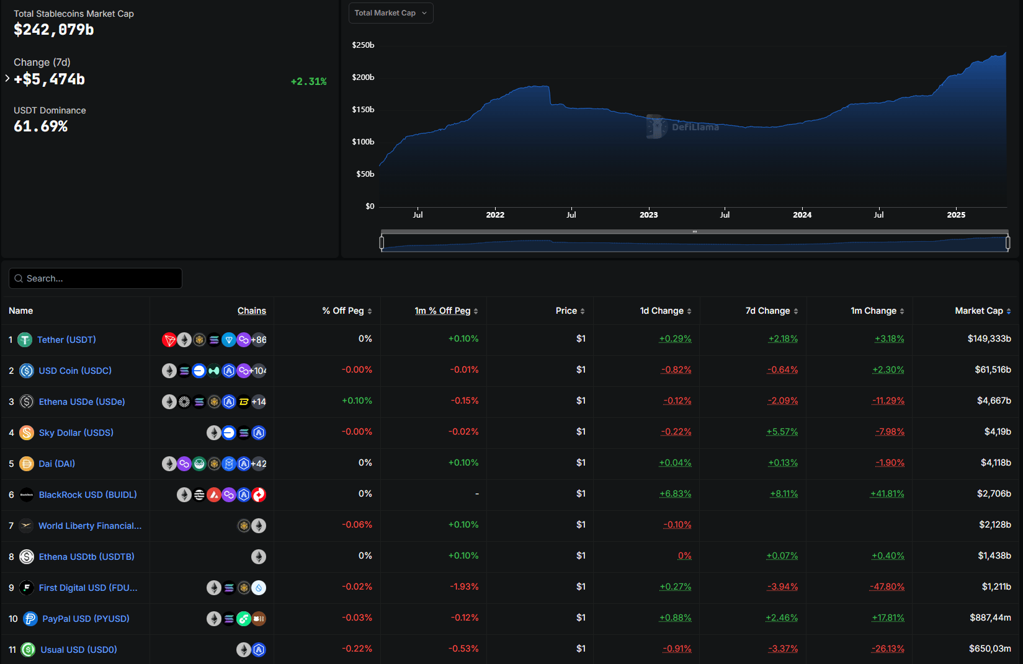Click the USD Coin (USDC) logo icon
Viewport: 1023px width, 664px height.
click(27, 371)
